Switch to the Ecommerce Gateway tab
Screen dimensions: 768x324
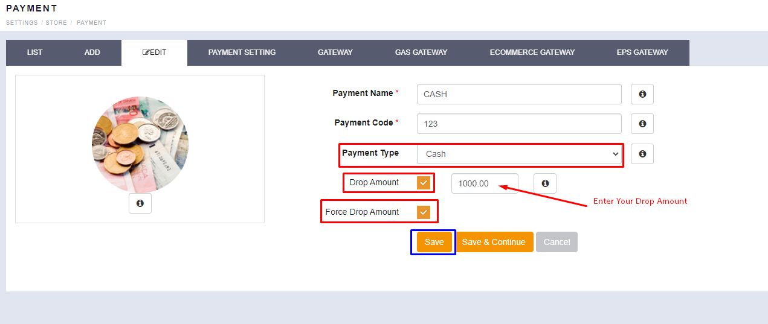tap(532, 52)
